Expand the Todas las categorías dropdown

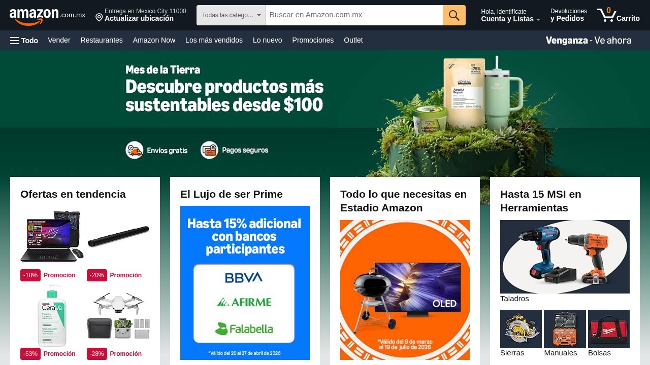(231, 15)
